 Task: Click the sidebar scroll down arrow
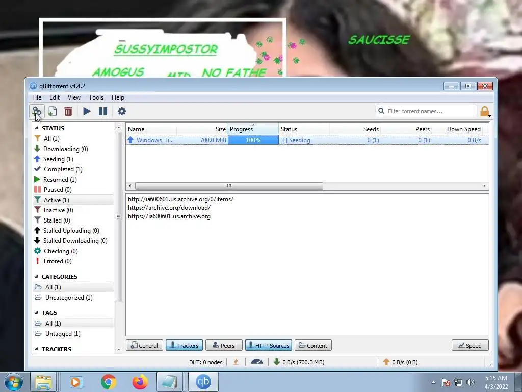click(119, 349)
